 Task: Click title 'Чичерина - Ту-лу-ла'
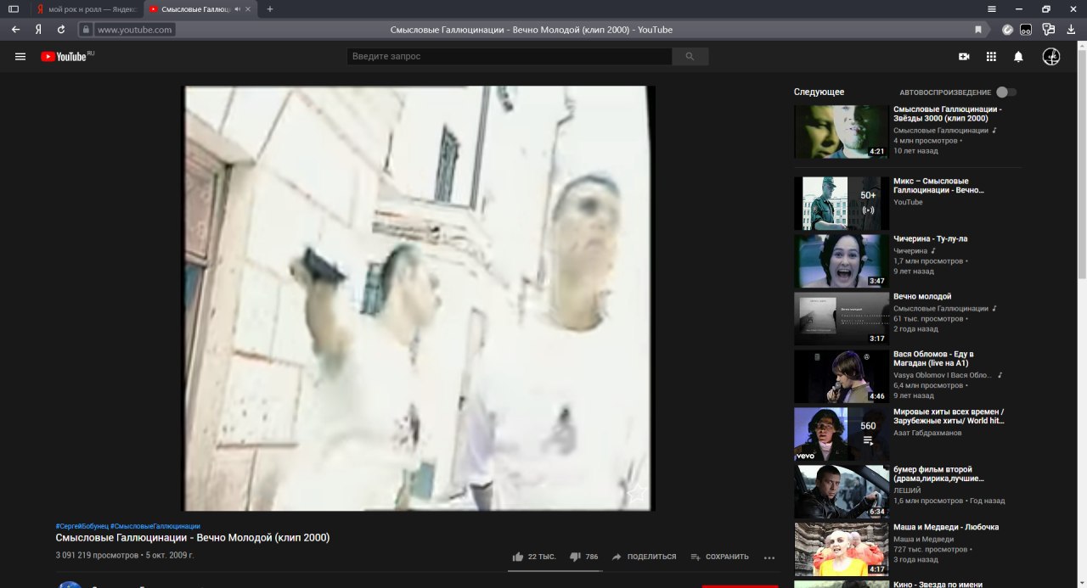(x=930, y=238)
